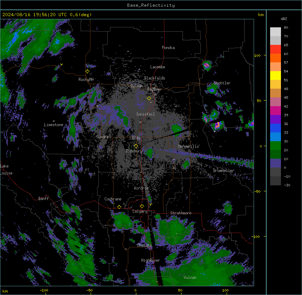Click the Sundre town label
The width and height of the screenshot is (302, 295).
coord(102,137)
